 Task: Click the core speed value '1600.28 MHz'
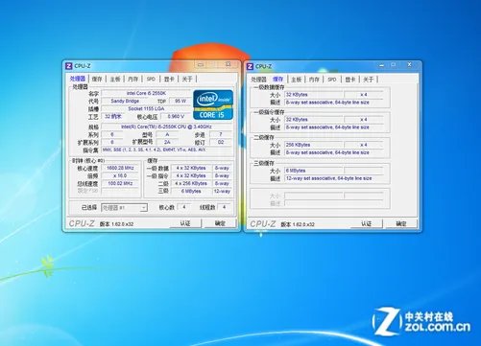pyautogui.click(x=120, y=168)
